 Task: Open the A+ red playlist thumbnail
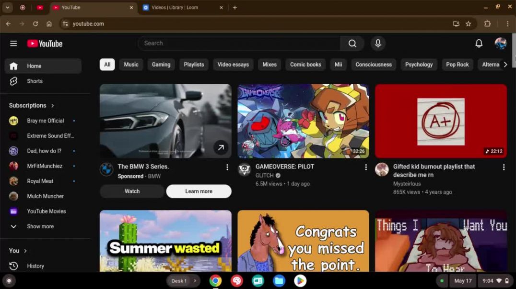pos(441,121)
